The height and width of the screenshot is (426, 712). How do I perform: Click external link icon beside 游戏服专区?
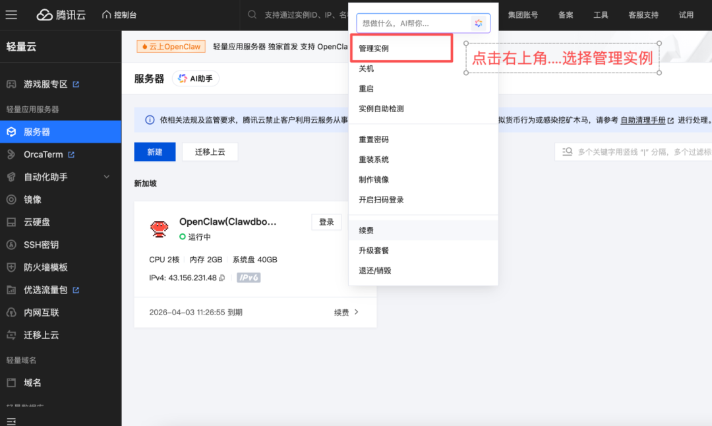pos(76,84)
